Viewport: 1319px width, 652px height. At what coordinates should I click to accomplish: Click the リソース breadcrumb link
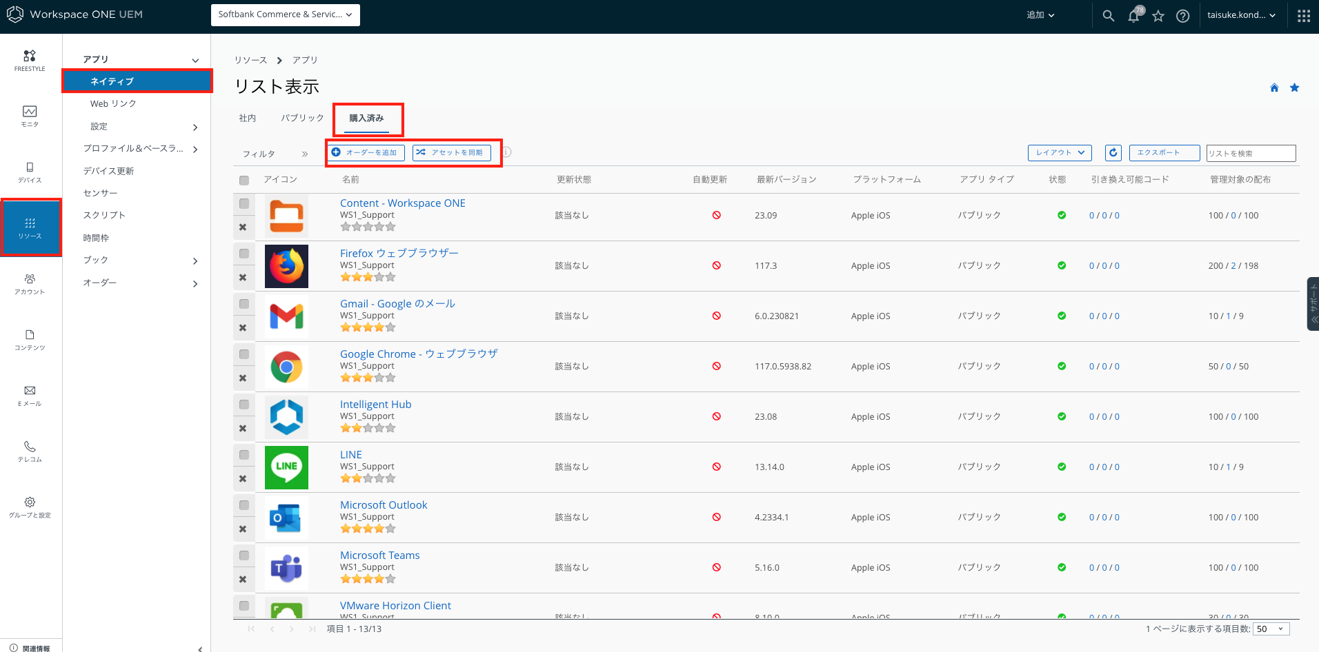click(x=250, y=61)
